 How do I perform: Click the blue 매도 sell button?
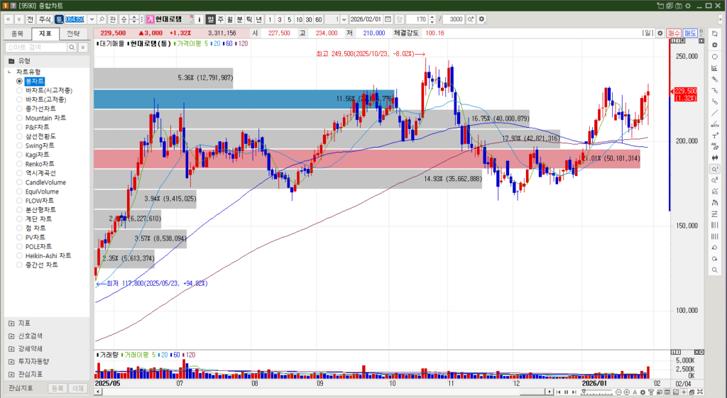690,33
